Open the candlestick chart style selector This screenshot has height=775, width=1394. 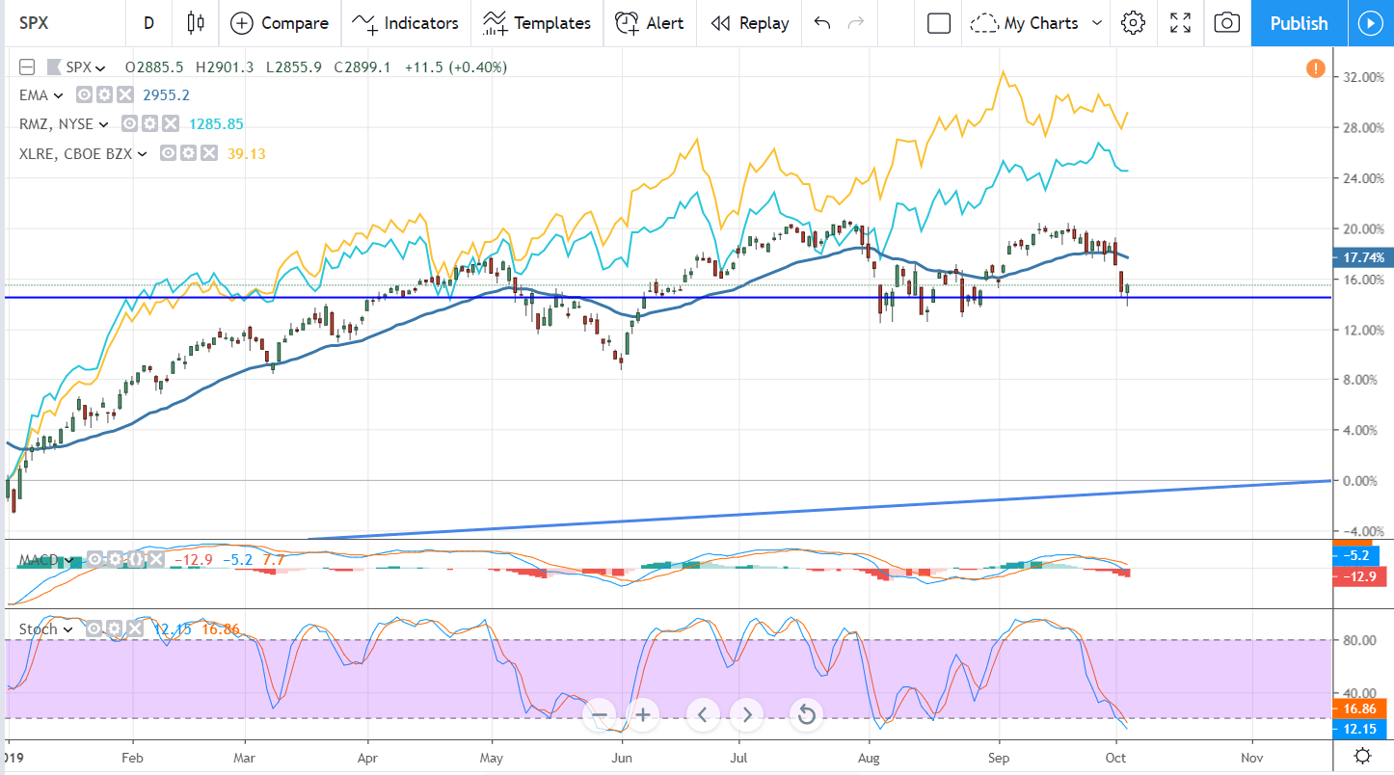click(x=197, y=23)
